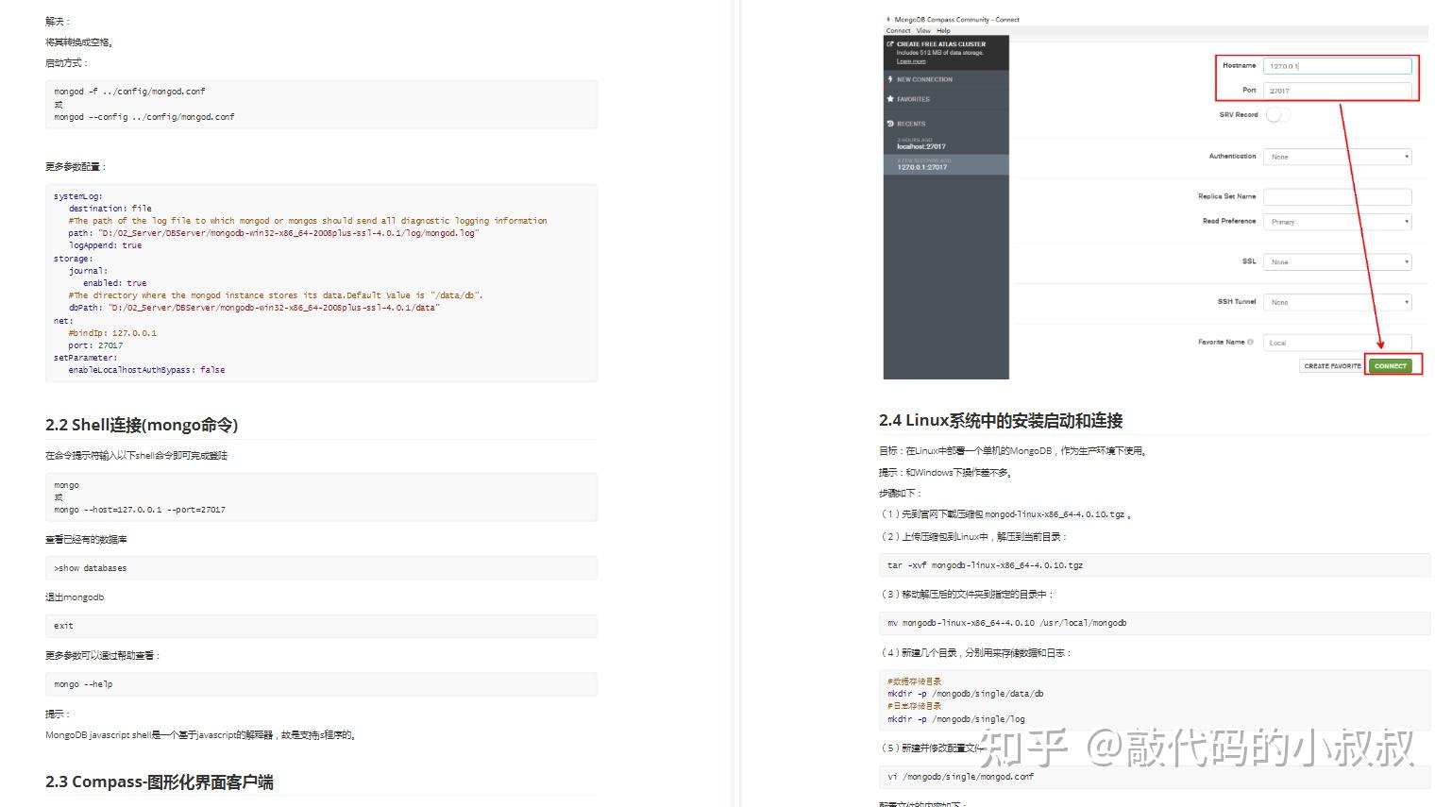Click the "destination: file" config line
Viewport: 1452px width, 807px height.
pyautogui.click(x=110, y=209)
